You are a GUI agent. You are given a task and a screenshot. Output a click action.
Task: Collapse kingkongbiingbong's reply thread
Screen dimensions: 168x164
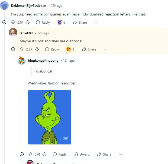point(22,154)
